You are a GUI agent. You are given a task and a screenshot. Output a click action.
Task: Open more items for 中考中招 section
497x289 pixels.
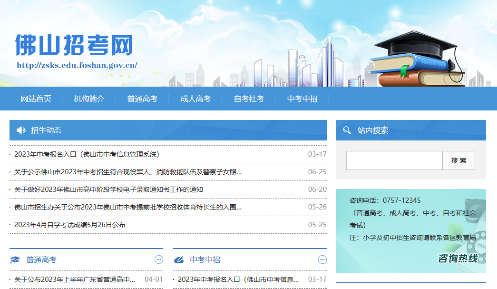click(x=322, y=259)
